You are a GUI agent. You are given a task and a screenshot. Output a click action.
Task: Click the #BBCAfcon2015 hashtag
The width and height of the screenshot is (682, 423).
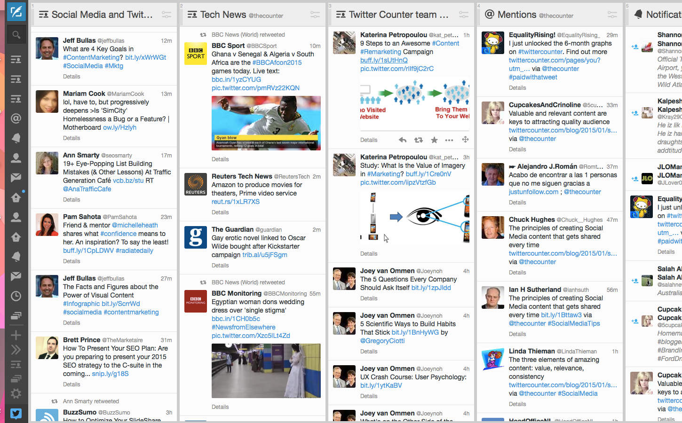277,63
